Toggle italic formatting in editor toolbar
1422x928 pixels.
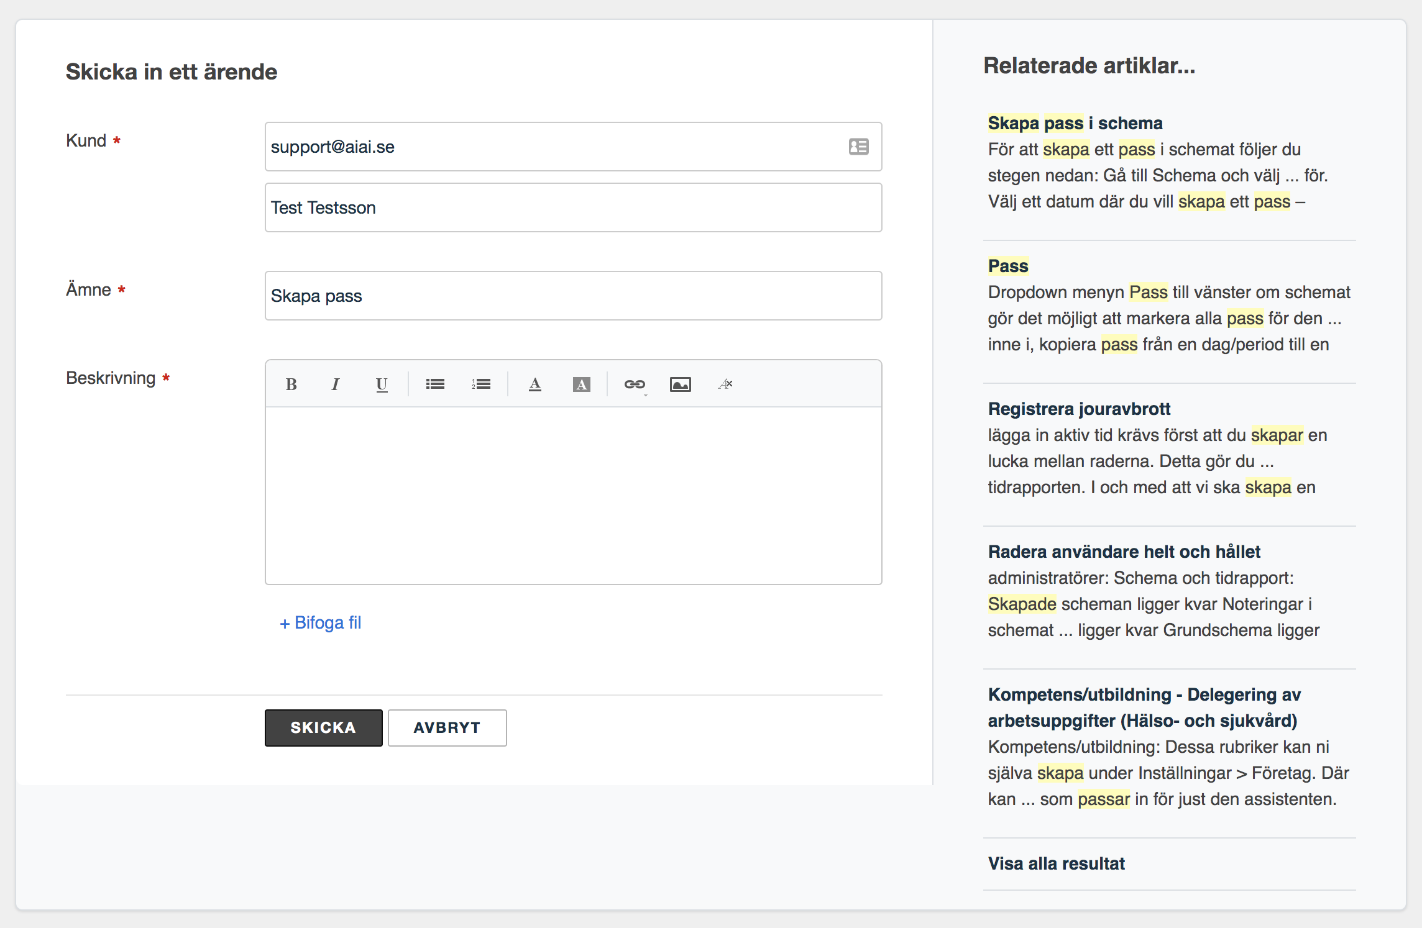click(x=336, y=384)
